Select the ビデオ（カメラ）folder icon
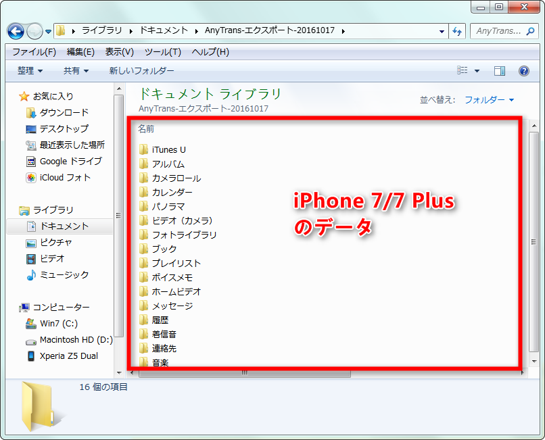 click(x=143, y=221)
